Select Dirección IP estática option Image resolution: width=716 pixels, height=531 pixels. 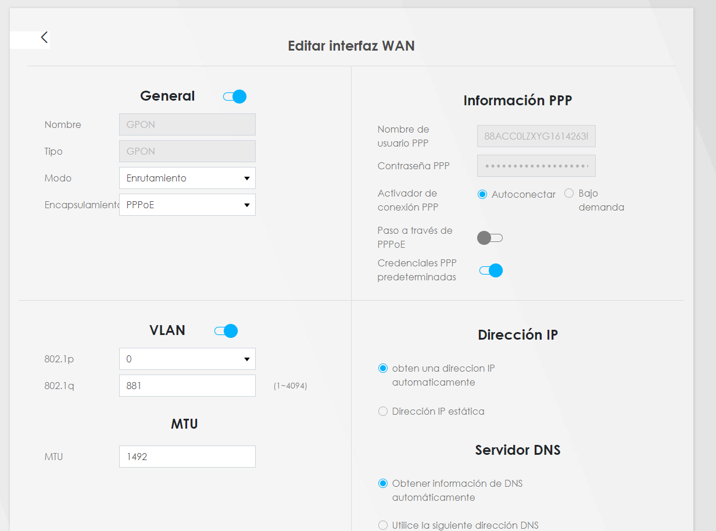point(382,411)
